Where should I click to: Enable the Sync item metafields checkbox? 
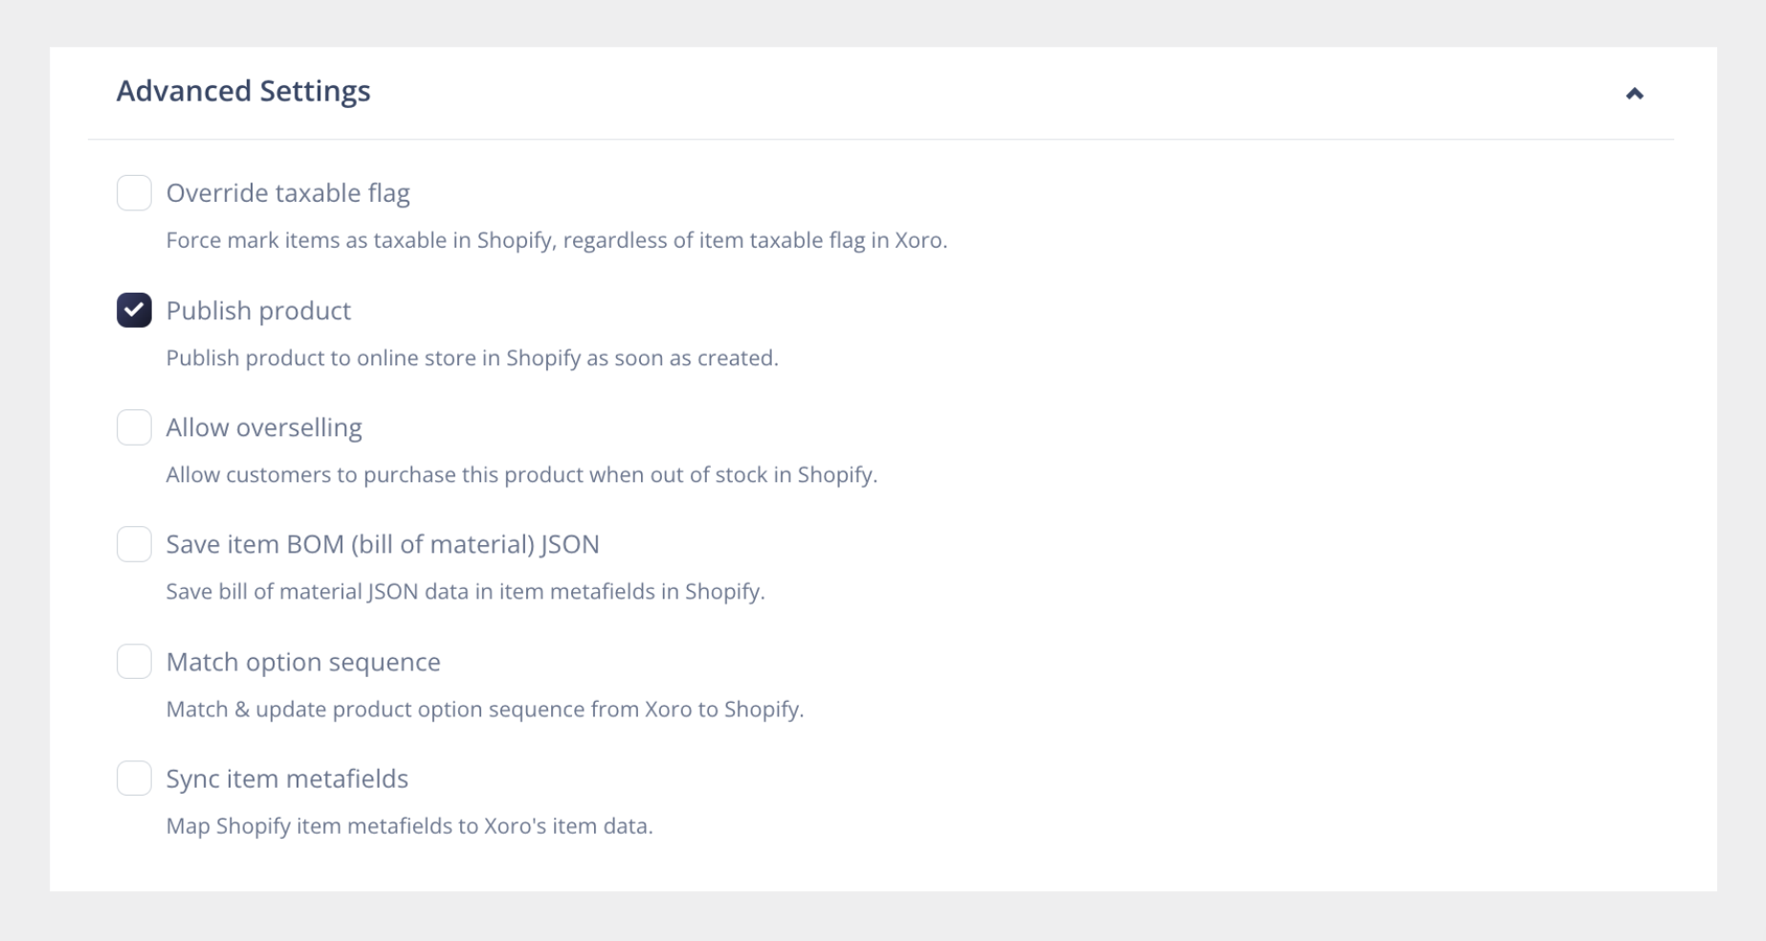click(x=134, y=778)
